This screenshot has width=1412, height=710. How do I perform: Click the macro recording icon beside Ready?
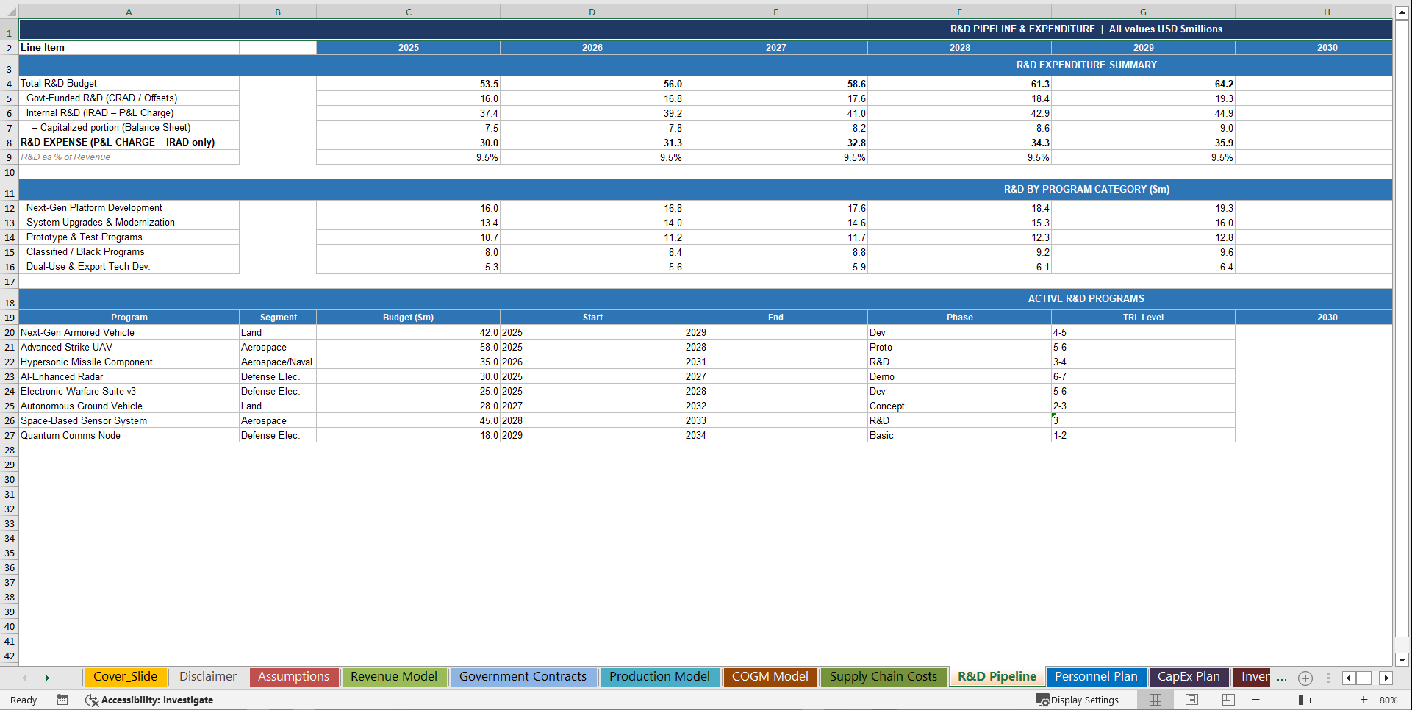62,700
